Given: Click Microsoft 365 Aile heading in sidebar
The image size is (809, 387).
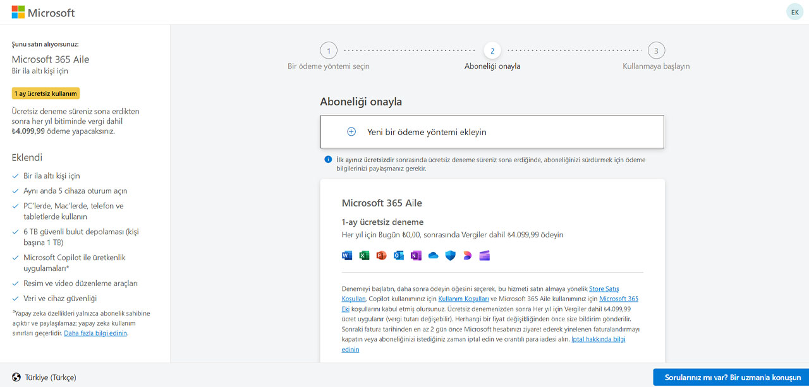Looking at the screenshot, I should [51, 59].
